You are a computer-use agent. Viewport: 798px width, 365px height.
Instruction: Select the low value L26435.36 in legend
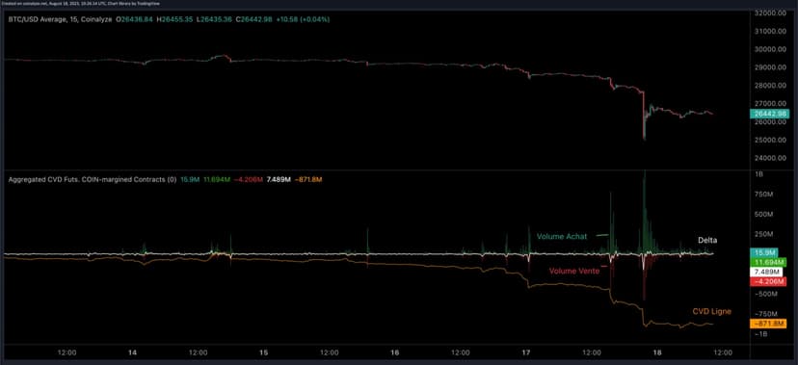click(214, 19)
